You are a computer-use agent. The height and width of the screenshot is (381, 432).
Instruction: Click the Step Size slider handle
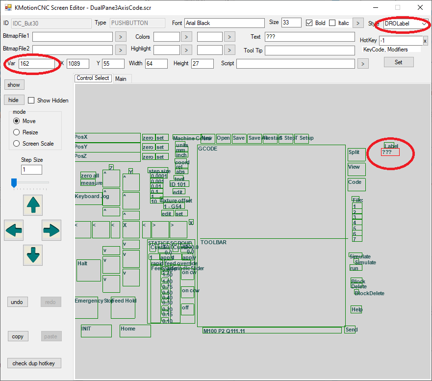[14, 183]
